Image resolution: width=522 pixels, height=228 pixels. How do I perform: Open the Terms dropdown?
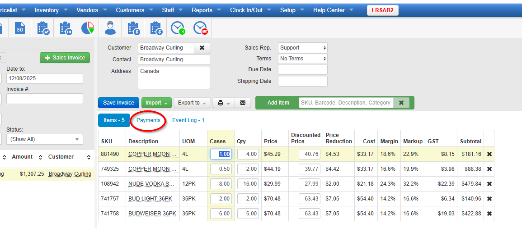303,59
